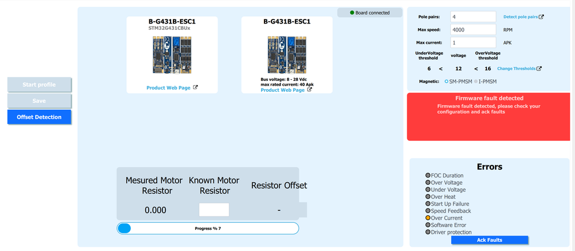Select SM-PMSM magnetic type
575x251 pixels.
(447, 82)
